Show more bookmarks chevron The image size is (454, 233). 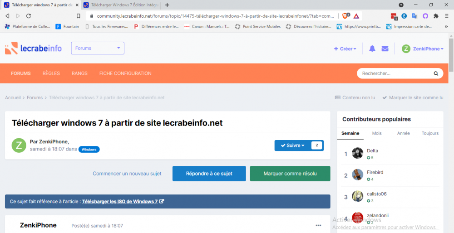click(x=446, y=26)
